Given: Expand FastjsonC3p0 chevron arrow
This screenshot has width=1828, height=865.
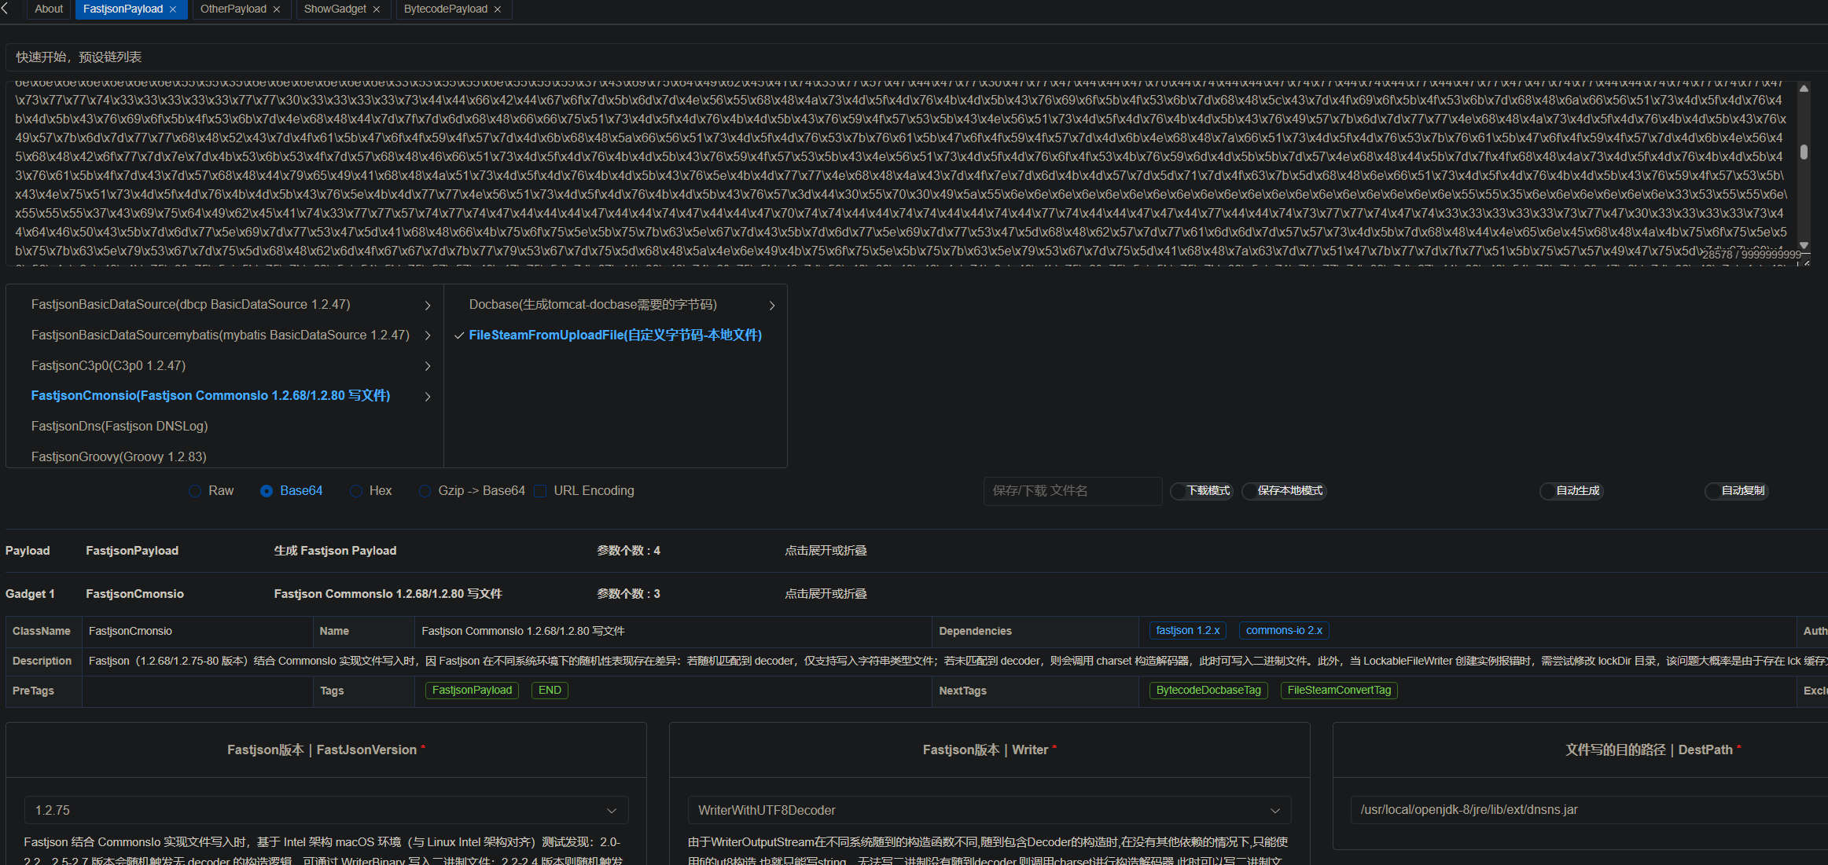Looking at the screenshot, I should 428,366.
